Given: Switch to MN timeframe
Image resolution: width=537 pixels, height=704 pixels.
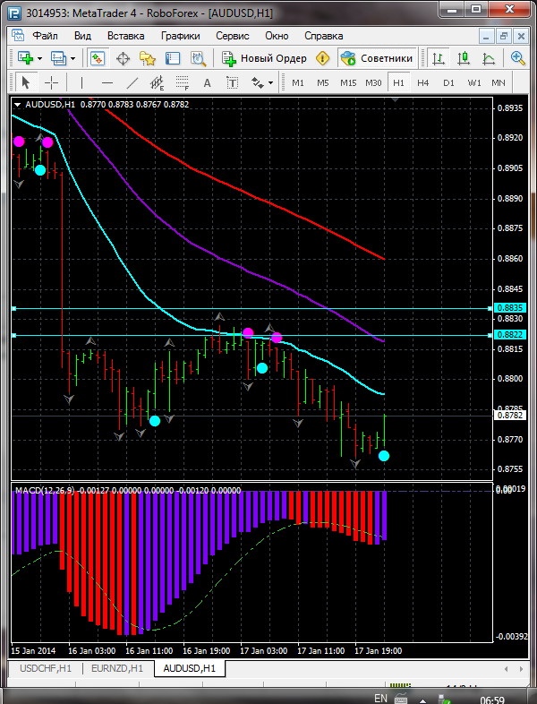Looking at the screenshot, I should [499, 83].
